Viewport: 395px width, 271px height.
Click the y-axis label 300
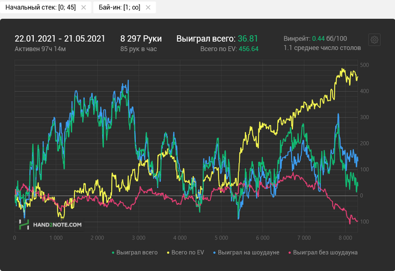(365, 117)
